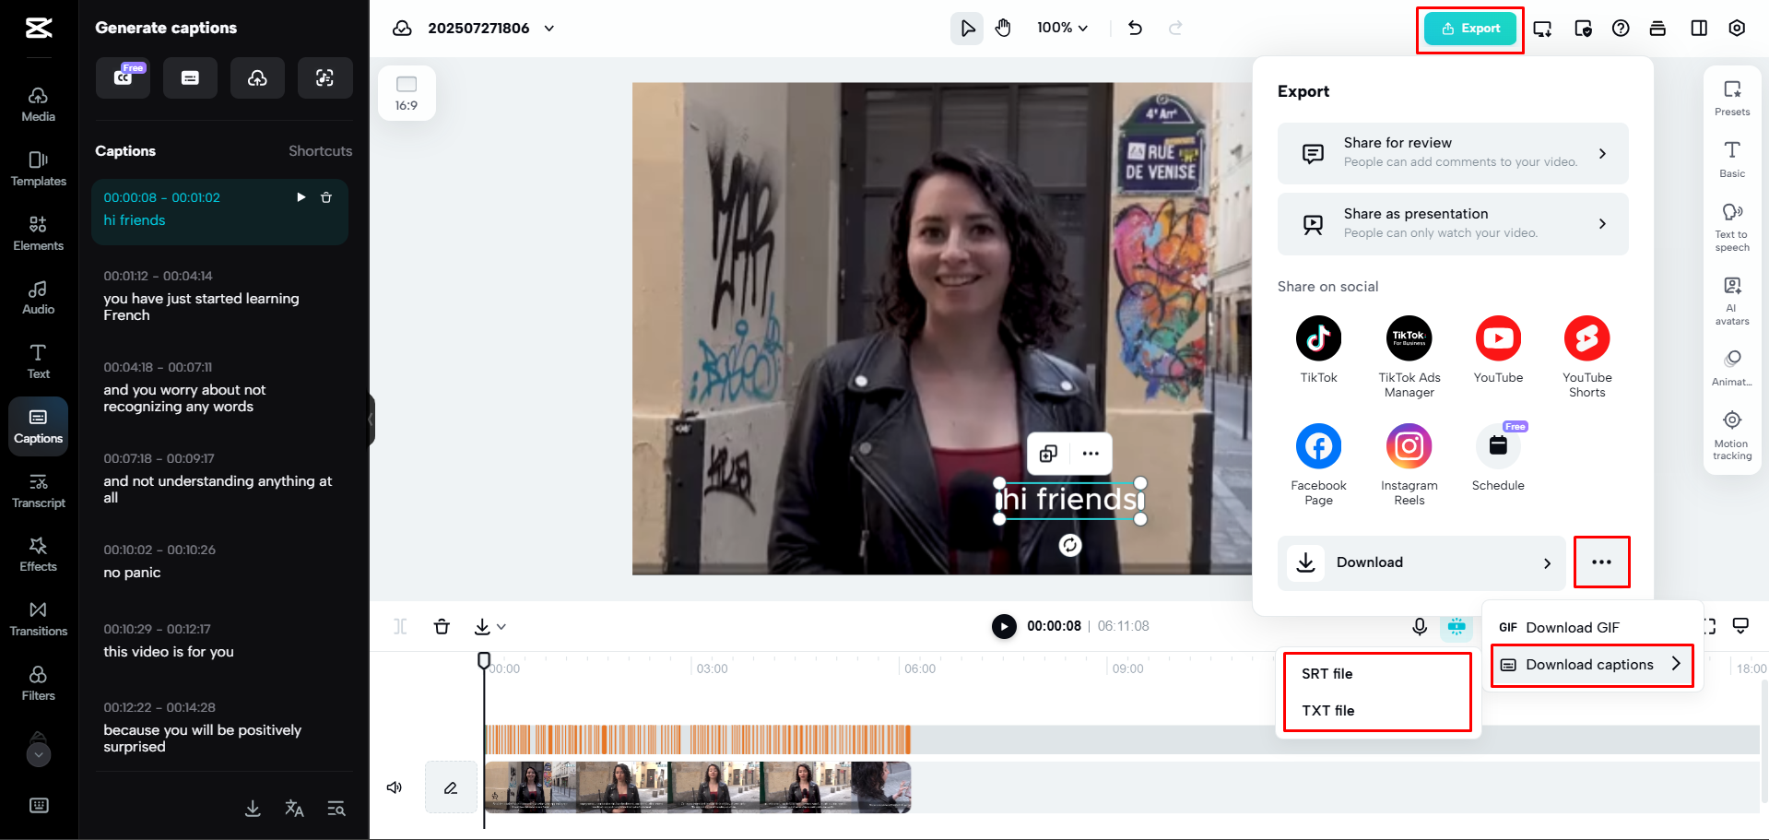The height and width of the screenshot is (840, 1769).
Task: Click the CapCut logo
Action: click(38, 28)
